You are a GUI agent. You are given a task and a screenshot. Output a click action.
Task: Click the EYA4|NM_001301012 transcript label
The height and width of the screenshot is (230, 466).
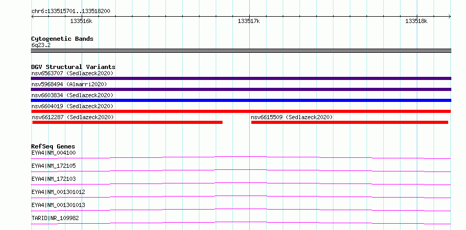(x=58, y=192)
